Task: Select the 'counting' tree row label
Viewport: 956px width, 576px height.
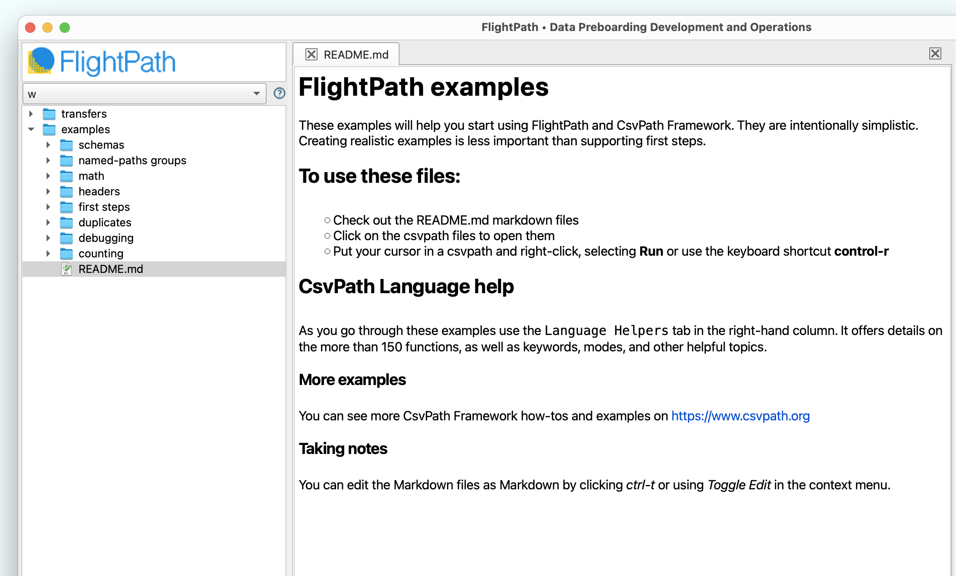Action: [x=101, y=254]
